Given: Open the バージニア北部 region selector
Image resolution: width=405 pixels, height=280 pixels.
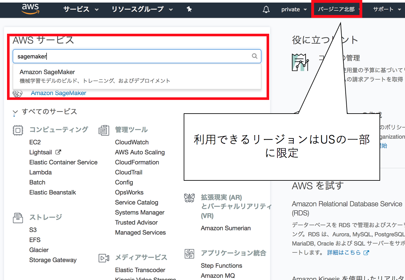Looking at the screenshot, I should click(339, 10).
